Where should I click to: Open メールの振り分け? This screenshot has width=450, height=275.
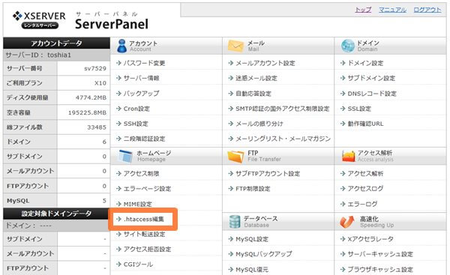click(259, 124)
